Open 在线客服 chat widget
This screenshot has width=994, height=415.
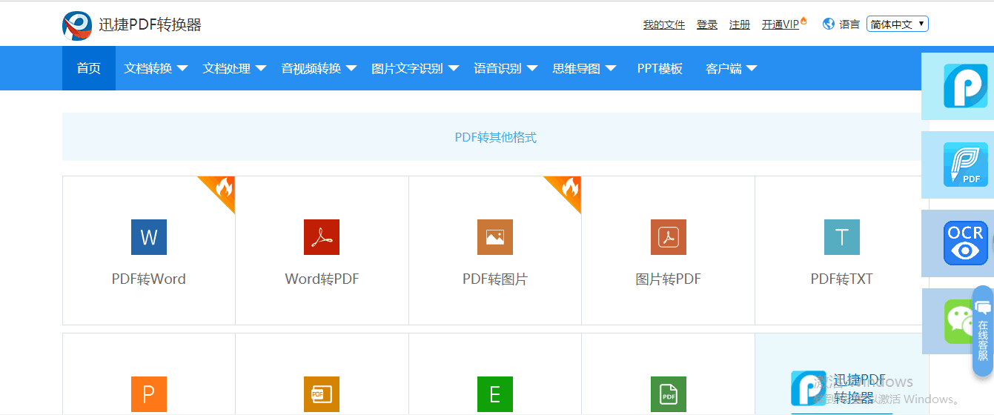(983, 331)
